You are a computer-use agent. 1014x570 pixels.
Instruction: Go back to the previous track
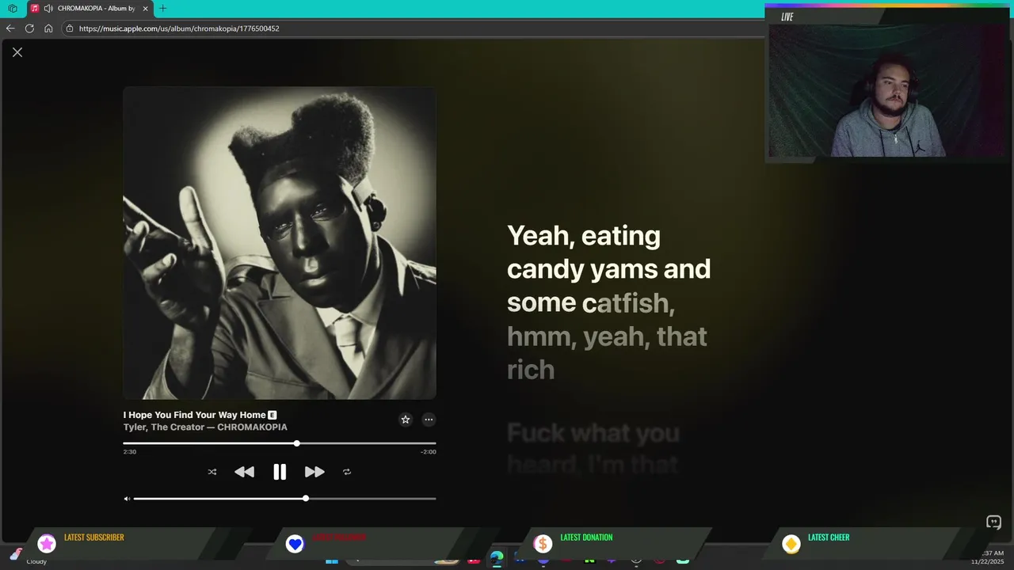coord(244,472)
